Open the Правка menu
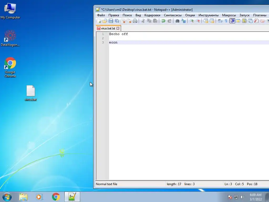Viewport: 269px width, 202px height. point(114,15)
